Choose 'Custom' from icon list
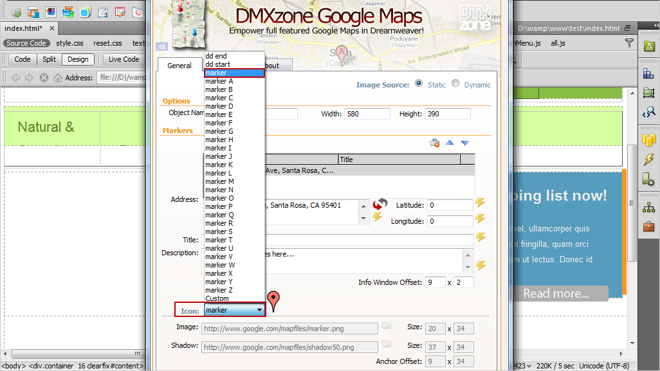The height and width of the screenshot is (371, 660). pos(234,298)
